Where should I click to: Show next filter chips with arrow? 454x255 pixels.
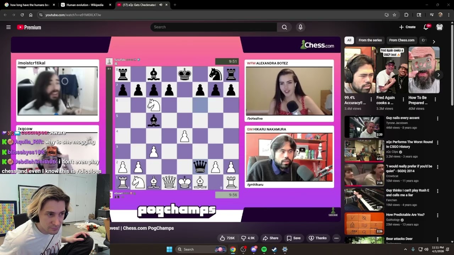click(433, 41)
